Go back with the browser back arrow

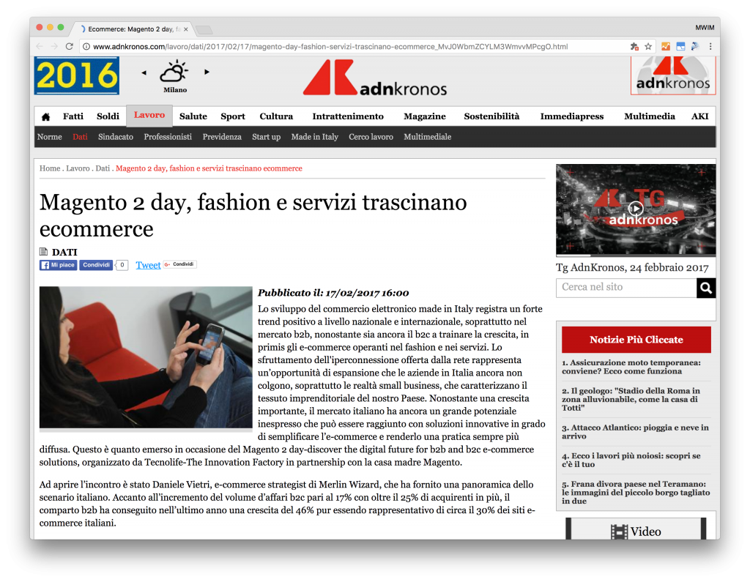pyautogui.click(x=40, y=46)
